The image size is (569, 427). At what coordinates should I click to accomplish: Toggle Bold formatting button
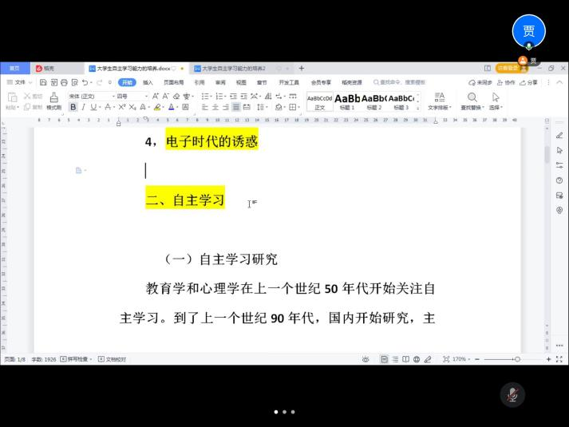[73, 107]
